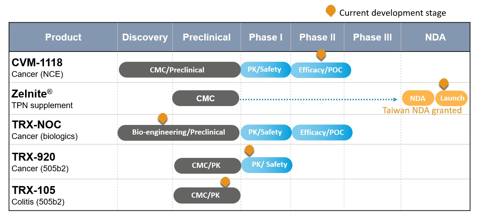479x219 pixels.
Task: Click TRX-920's blue PK/ Safety bar
Action: tap(267, 165)
